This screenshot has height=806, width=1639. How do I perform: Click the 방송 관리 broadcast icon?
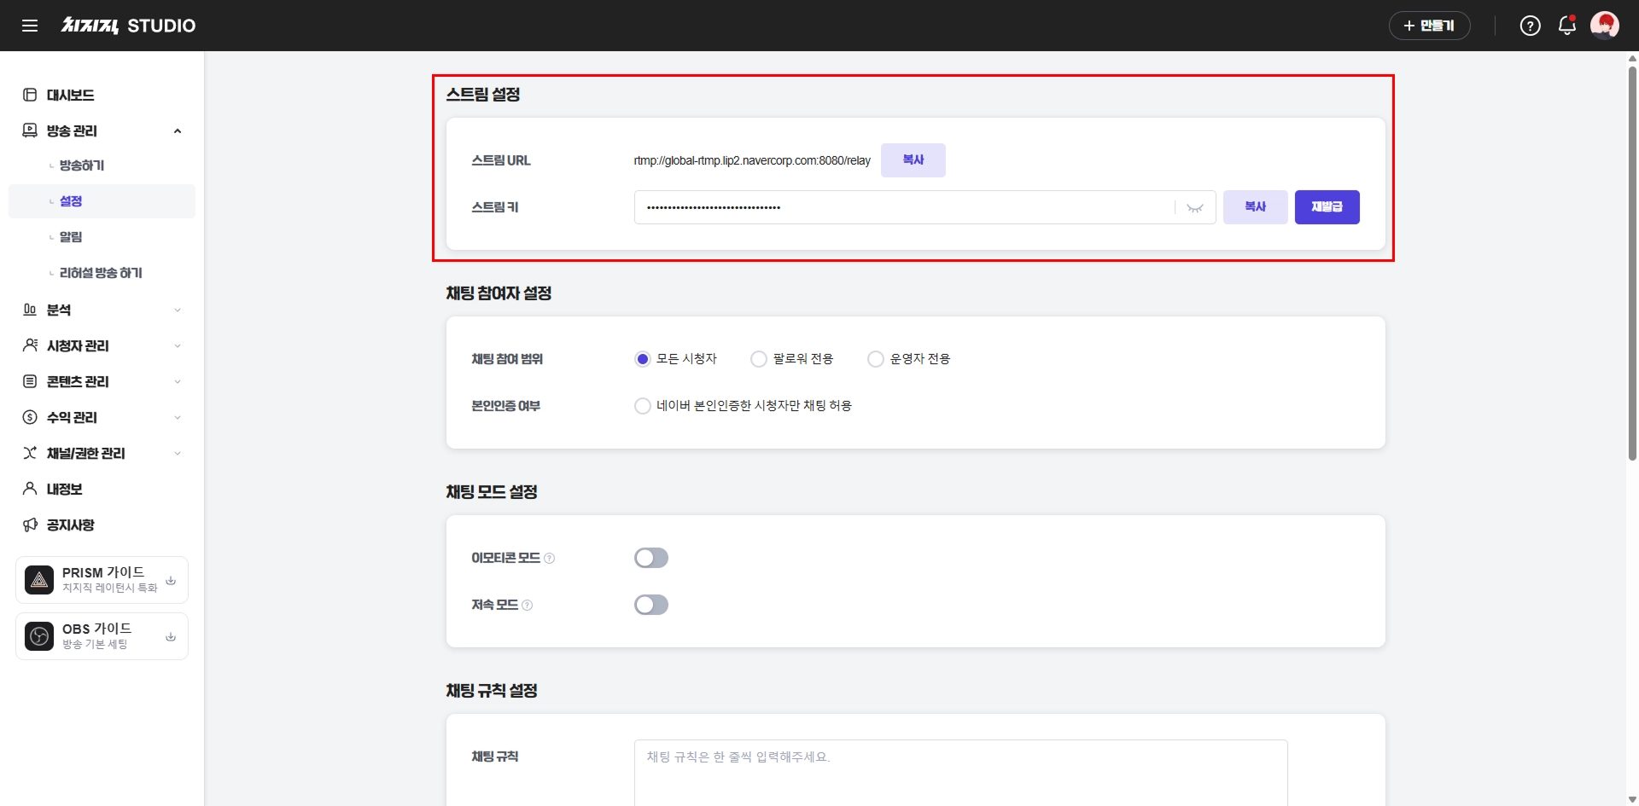tap(30, 130)
